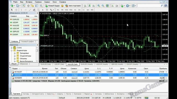The image size is (177, 99).
Task: Open the indicators list dropdown
Action: point(123,6)
